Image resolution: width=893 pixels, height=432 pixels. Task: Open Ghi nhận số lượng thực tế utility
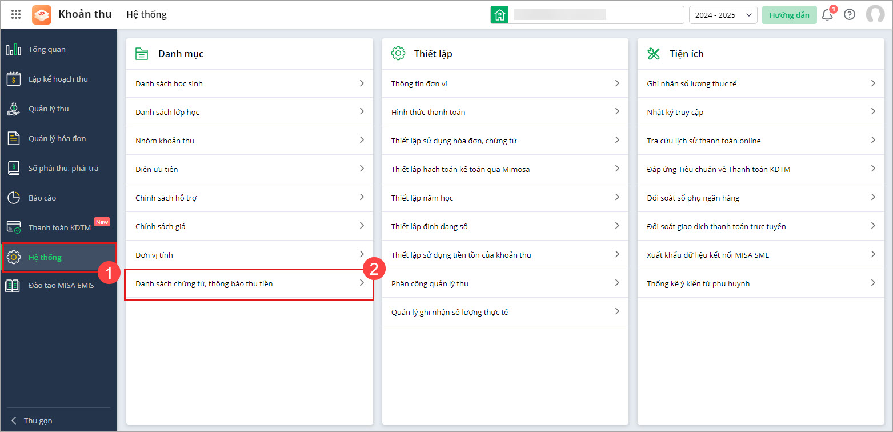pos(761,83)
